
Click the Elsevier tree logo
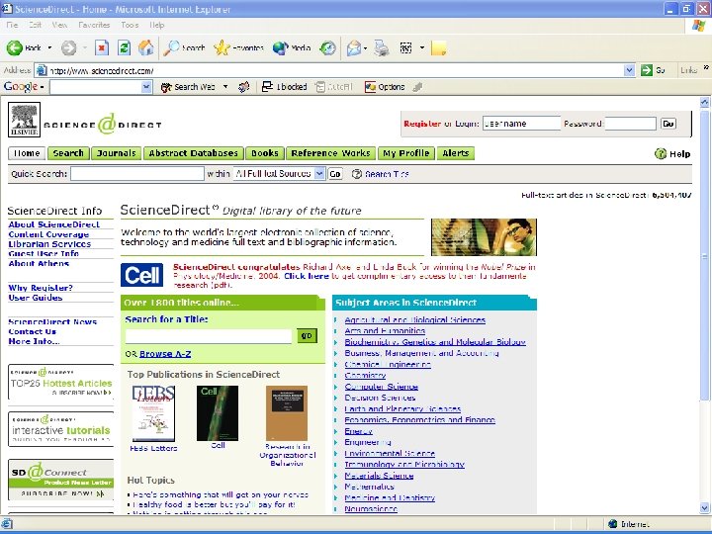click(x=24, y=120)
